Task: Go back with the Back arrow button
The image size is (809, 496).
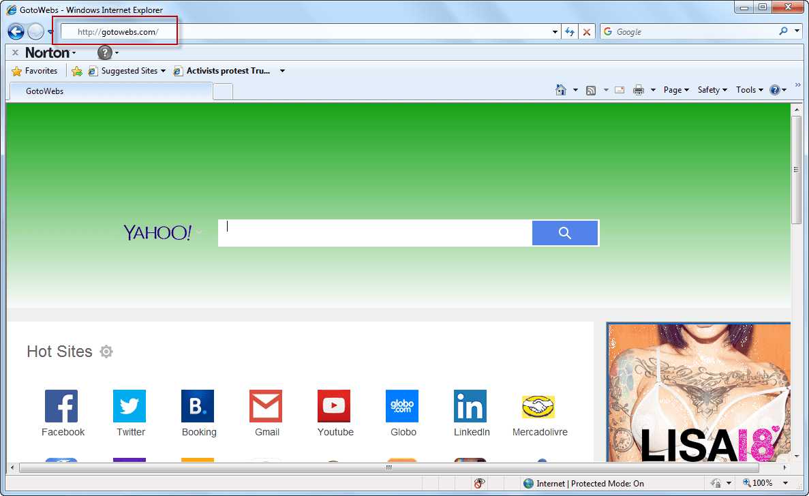Action: coord(16,32)
